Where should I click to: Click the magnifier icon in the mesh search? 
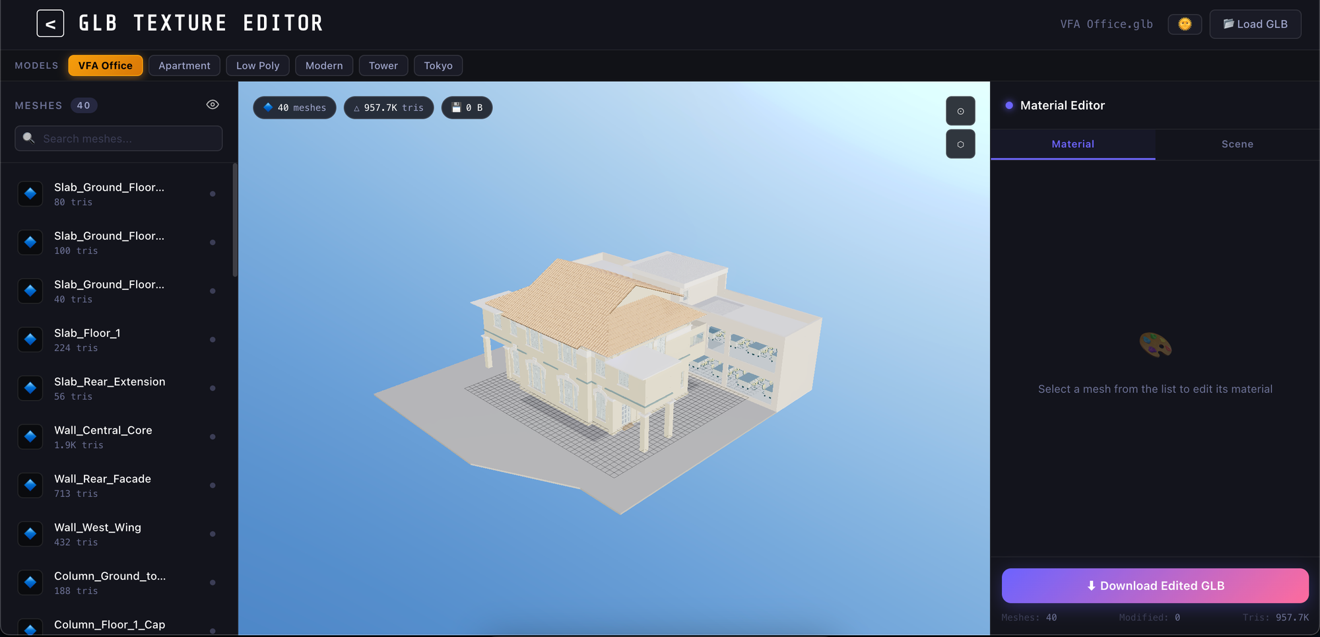point(28,138)
